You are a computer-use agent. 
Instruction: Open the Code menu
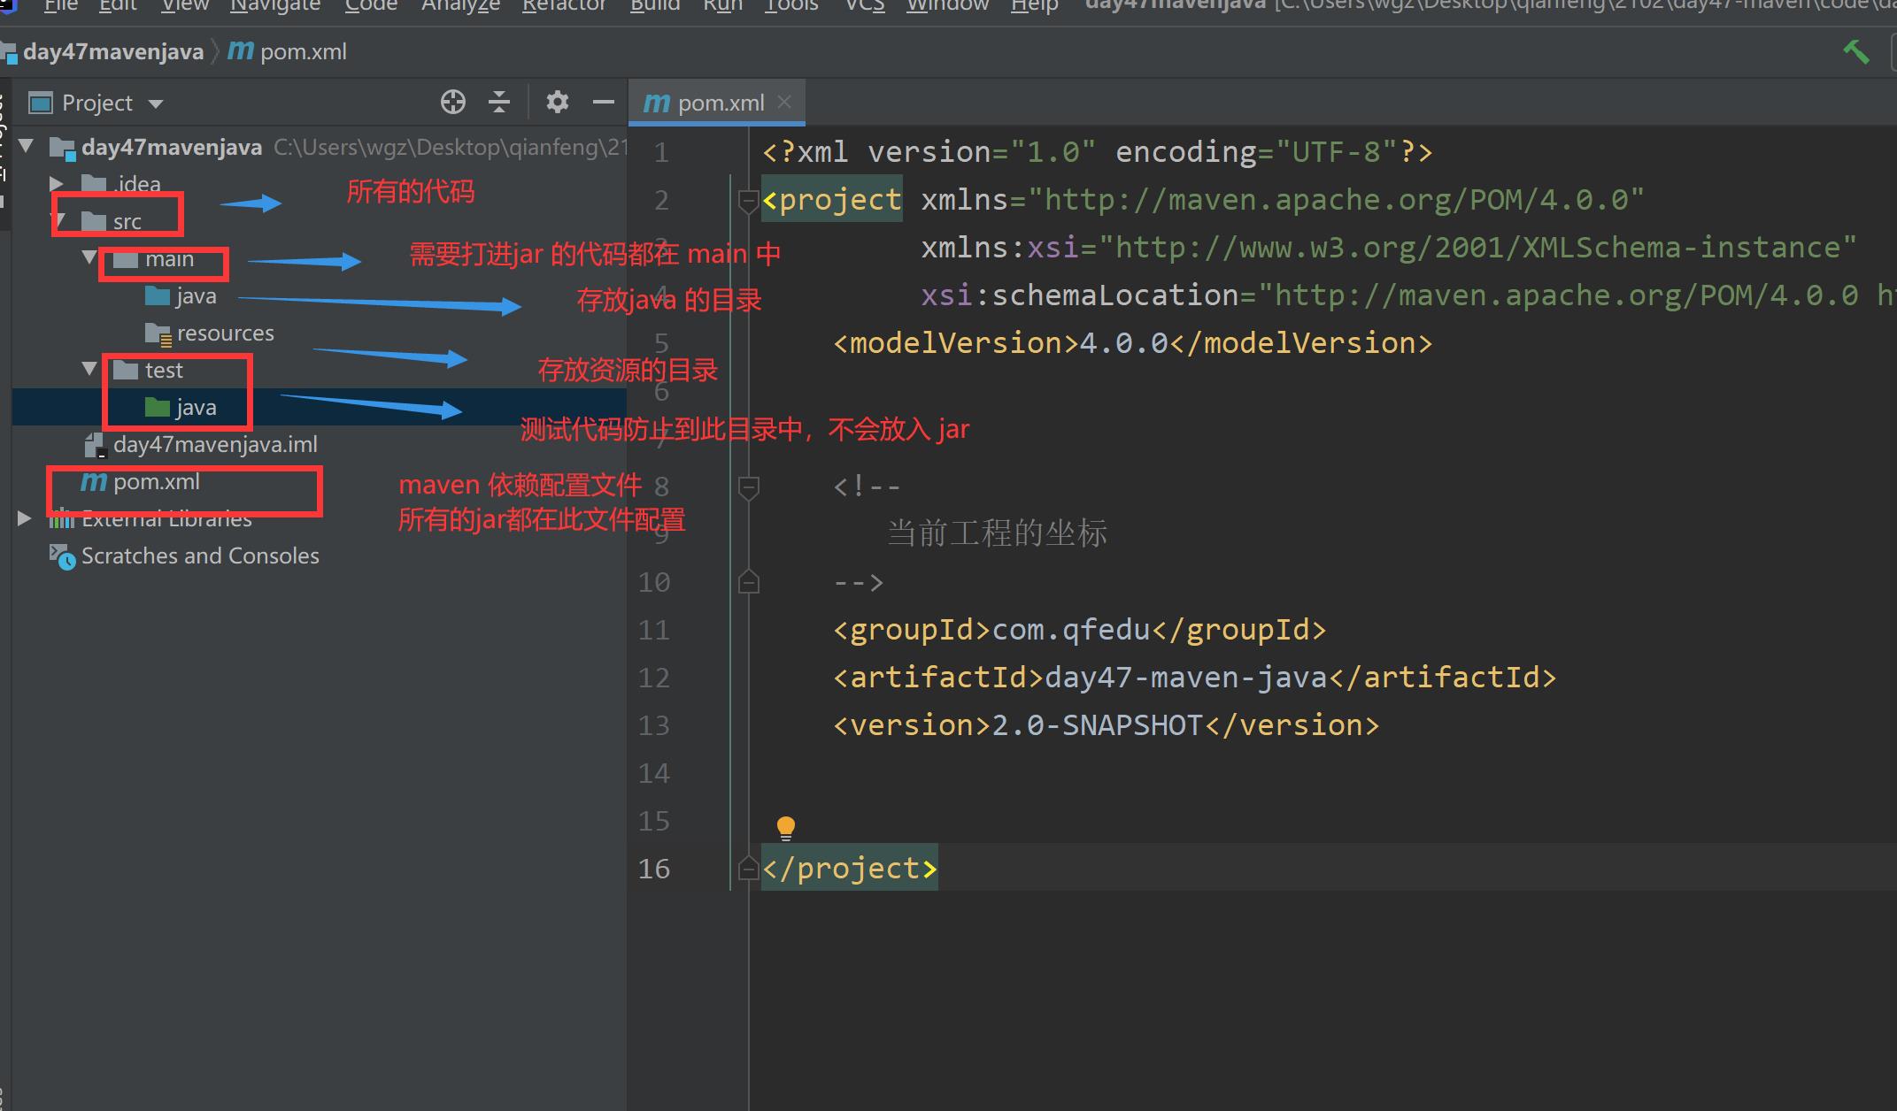pyautogui.click(x=371, y=6)
